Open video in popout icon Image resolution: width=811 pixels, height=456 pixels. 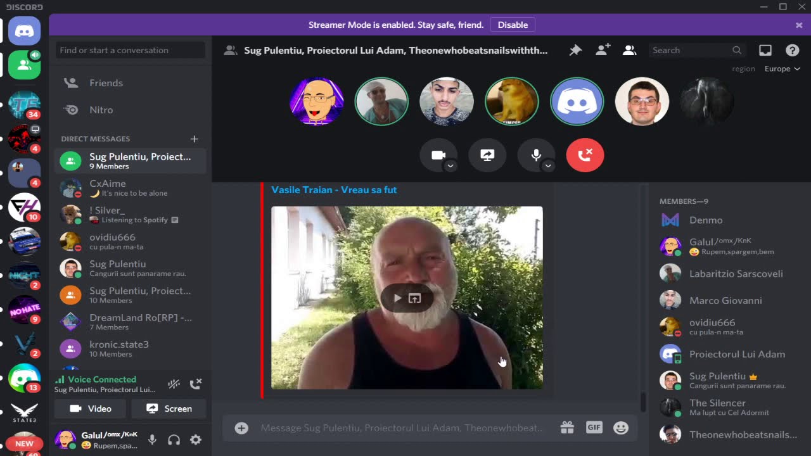pyautogui.click(x=415, y=298)
